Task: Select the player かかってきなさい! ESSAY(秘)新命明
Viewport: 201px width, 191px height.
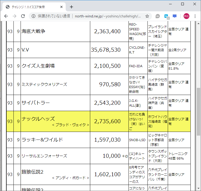Action: [137, 85]
